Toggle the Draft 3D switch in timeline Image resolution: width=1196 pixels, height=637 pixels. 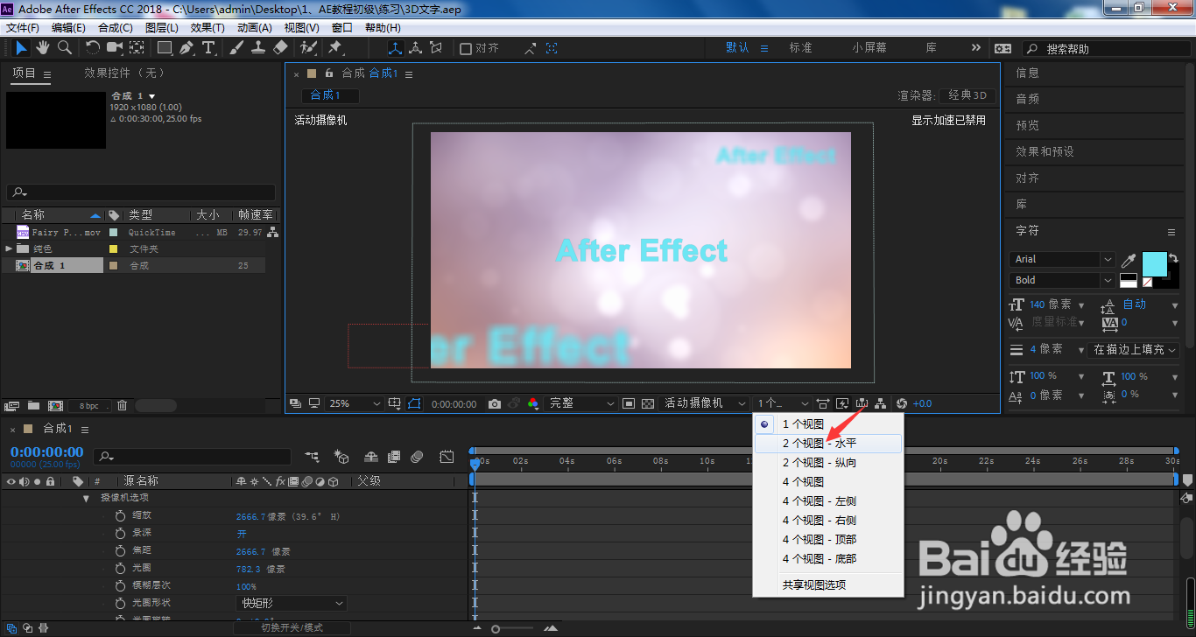click(342, 457)
